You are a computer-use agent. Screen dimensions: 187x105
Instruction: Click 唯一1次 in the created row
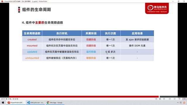(x=110, y=39)
